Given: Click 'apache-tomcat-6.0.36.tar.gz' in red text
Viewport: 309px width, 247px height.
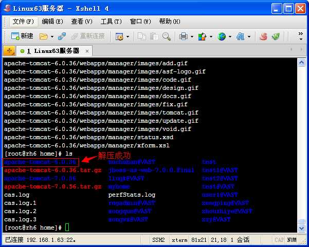Looking at the screenshot, I should click(53, 170).
